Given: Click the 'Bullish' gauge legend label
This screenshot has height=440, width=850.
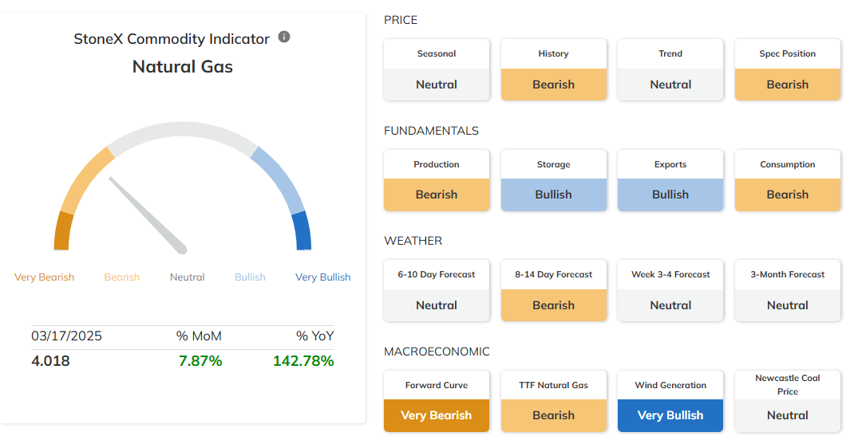Looking at the screenshot, I should click(x=250, y=277).
